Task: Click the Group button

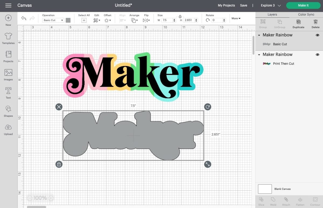Action: pyautogui.click(x=263, y=24)
